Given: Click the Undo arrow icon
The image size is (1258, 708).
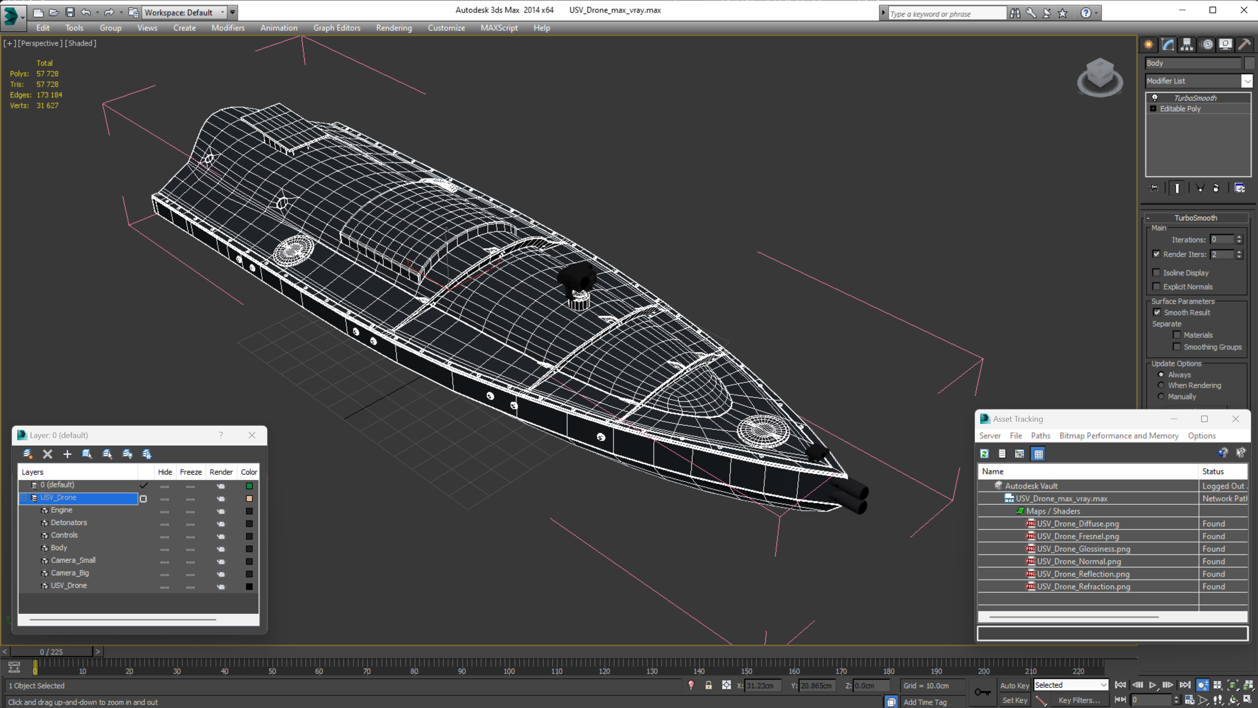Looking at the screenshot, I should [x=86, y=12].
